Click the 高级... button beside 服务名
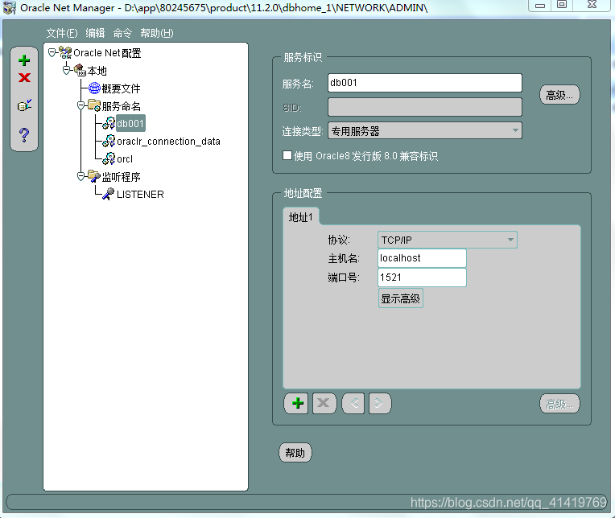The image size is (615, 518). click(x=559, y=95)
